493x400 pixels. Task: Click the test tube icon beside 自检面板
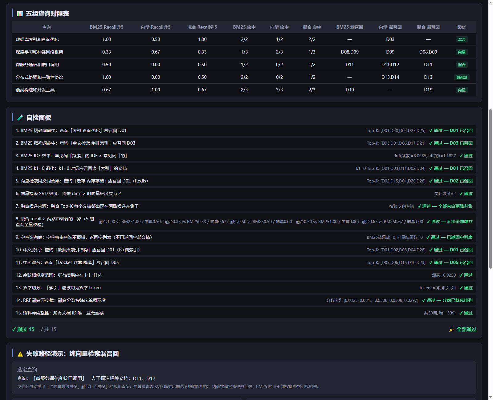(20, 118)
